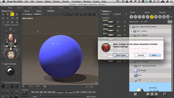Viewport: 174px width, 98px height.
Task: Collapse the Primitives folder
Action: coord(132,61)
